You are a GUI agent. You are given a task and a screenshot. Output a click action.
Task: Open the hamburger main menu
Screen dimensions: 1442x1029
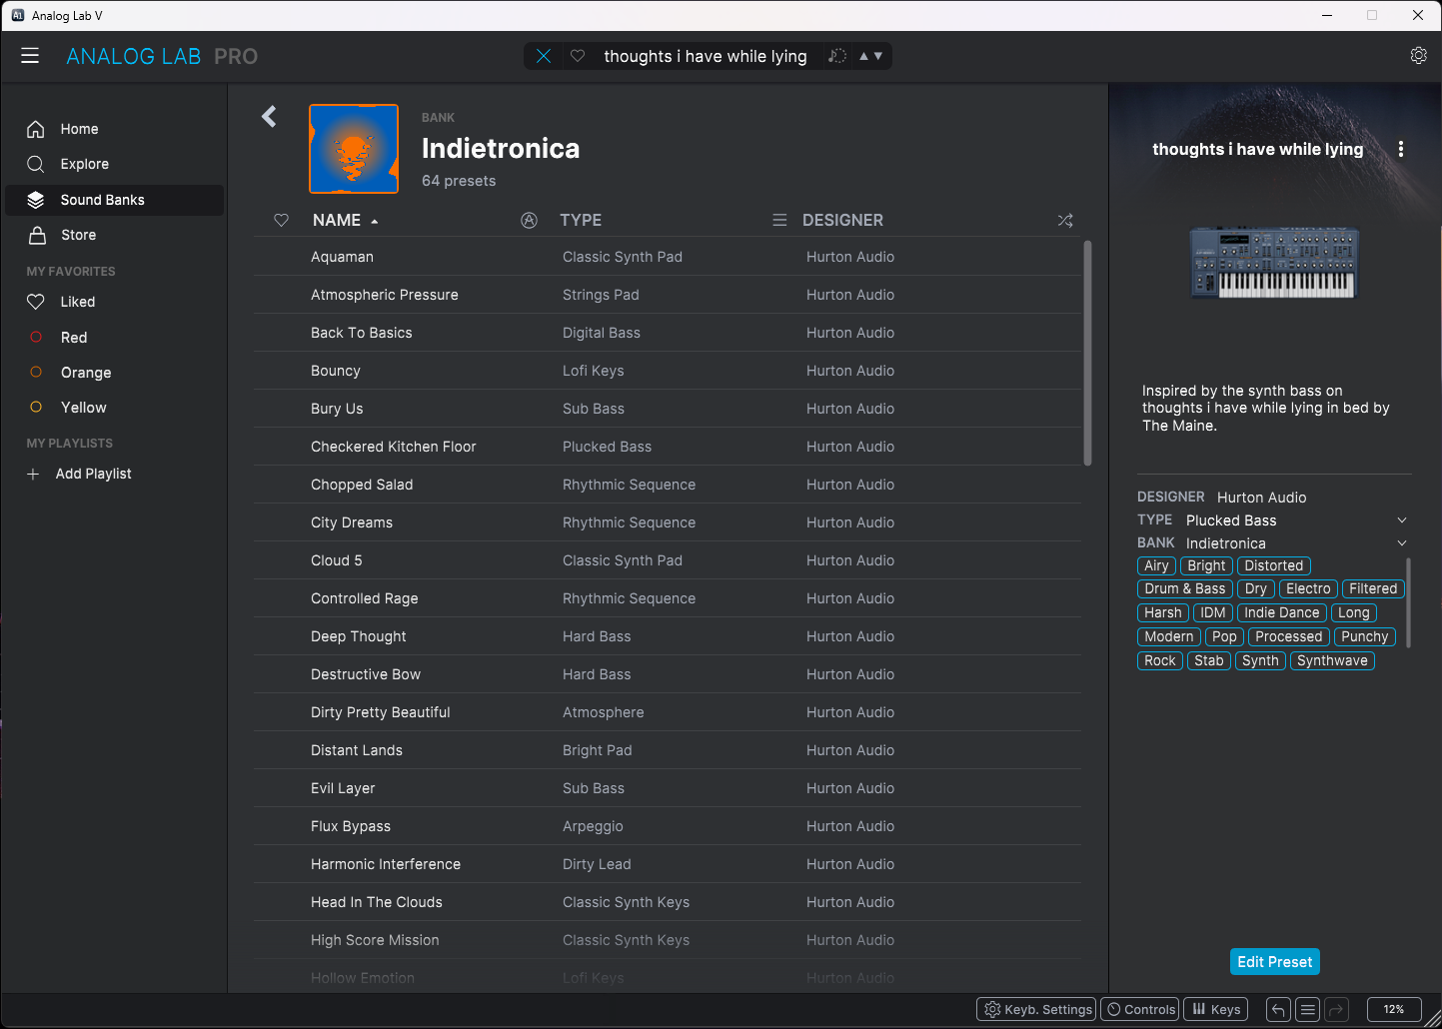pyautogui.click(x=30, y=56)
